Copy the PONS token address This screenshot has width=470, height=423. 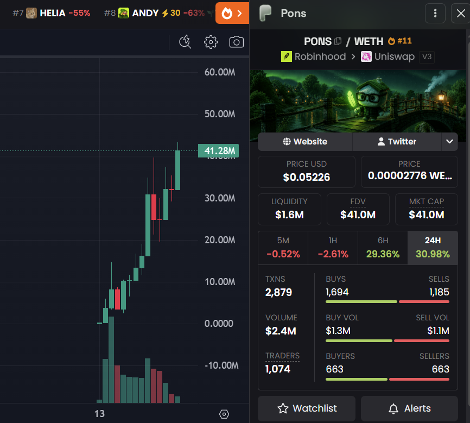click(338, 41)
